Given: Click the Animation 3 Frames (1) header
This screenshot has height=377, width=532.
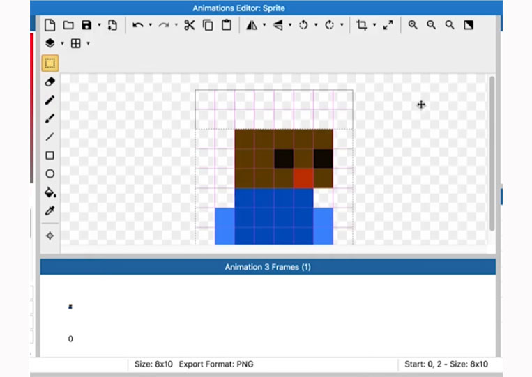Looking at the screenshot, I should [268, 267].
